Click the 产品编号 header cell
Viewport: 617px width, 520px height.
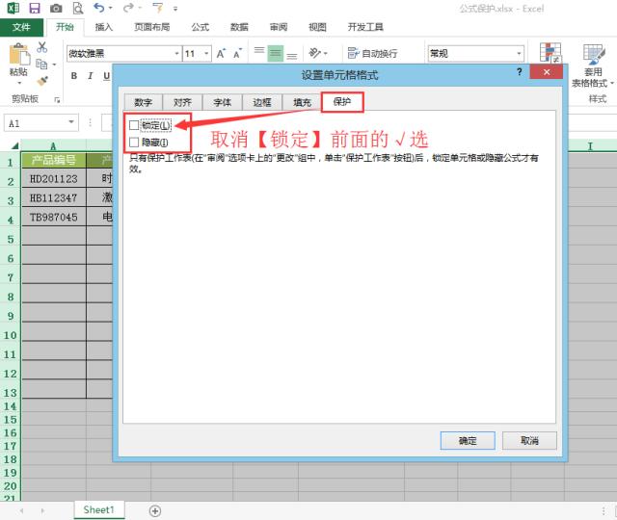tap(54, 160)
